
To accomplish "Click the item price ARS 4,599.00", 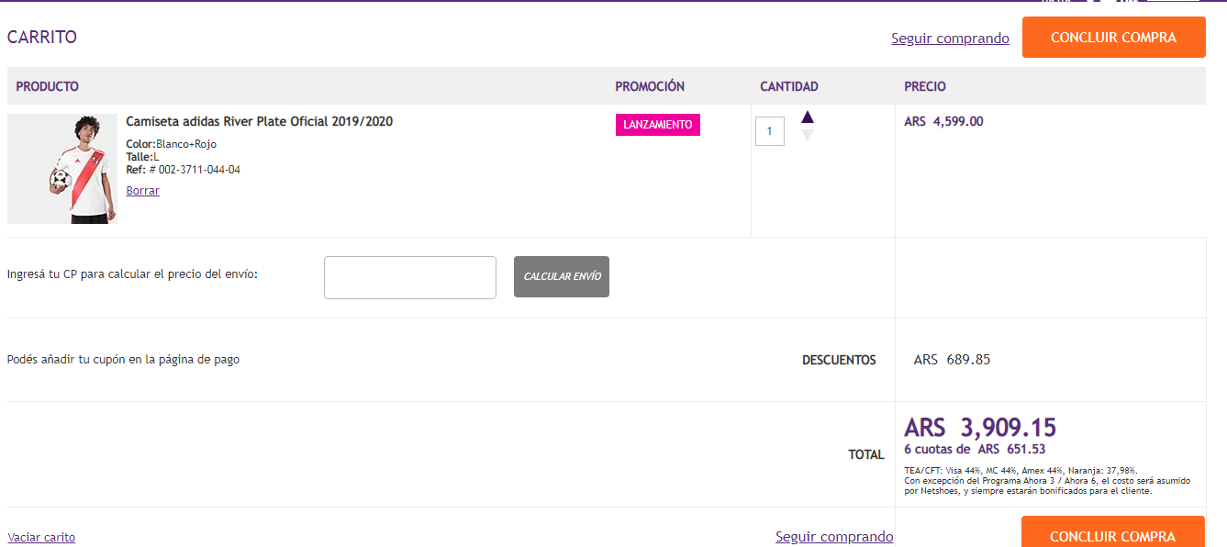I will (943, 121).
